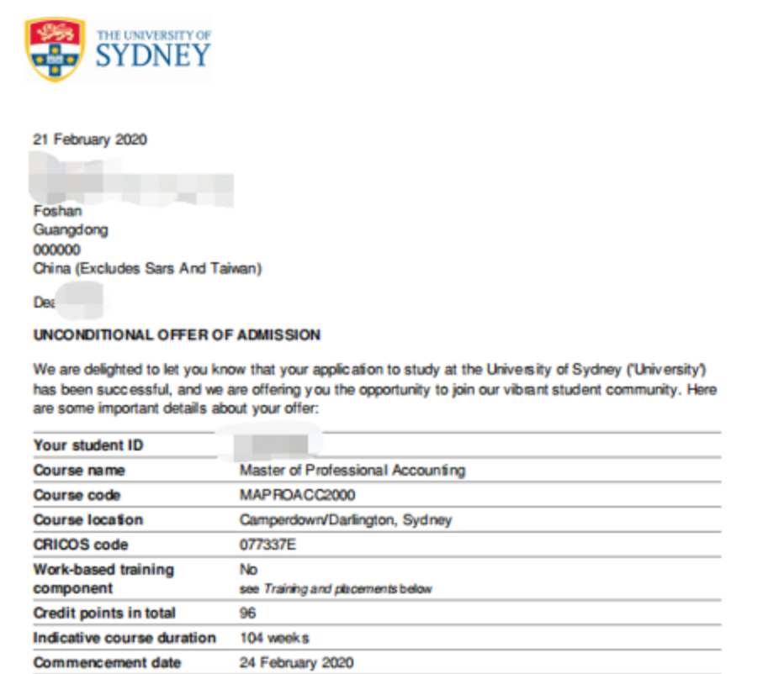Viewport: 763px width, 674px height.
Task: Select the duration value "104 weeks"
Action: point(274,638)
